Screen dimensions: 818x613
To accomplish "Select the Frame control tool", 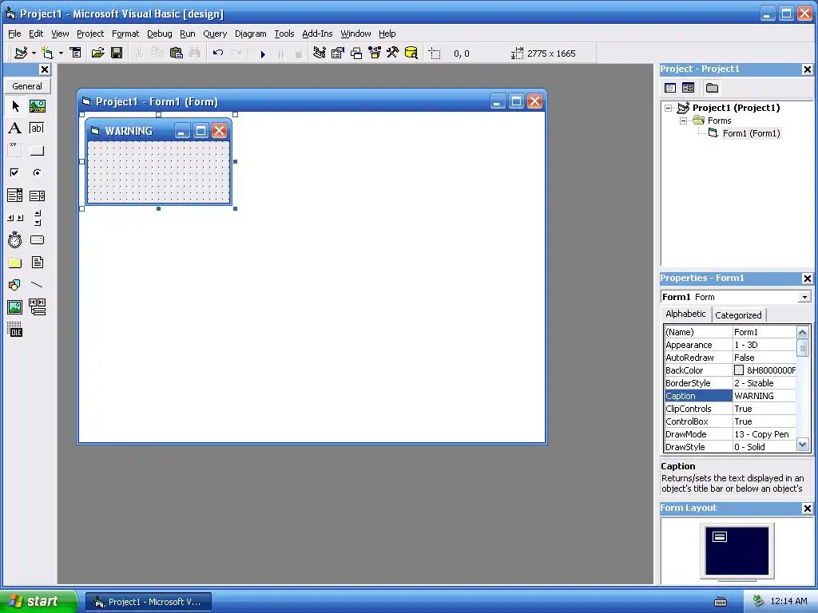I will click(15, 151).
